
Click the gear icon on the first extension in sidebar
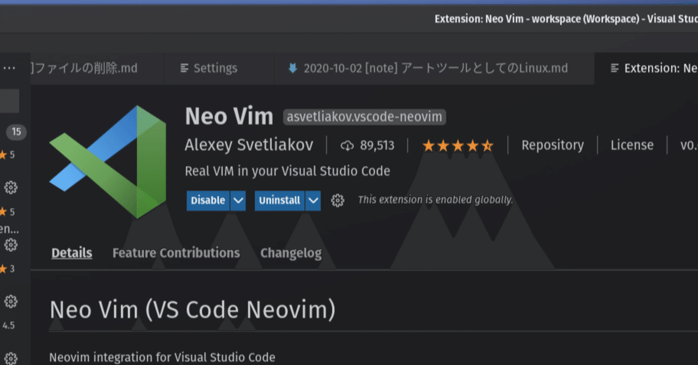click(11, 188)
